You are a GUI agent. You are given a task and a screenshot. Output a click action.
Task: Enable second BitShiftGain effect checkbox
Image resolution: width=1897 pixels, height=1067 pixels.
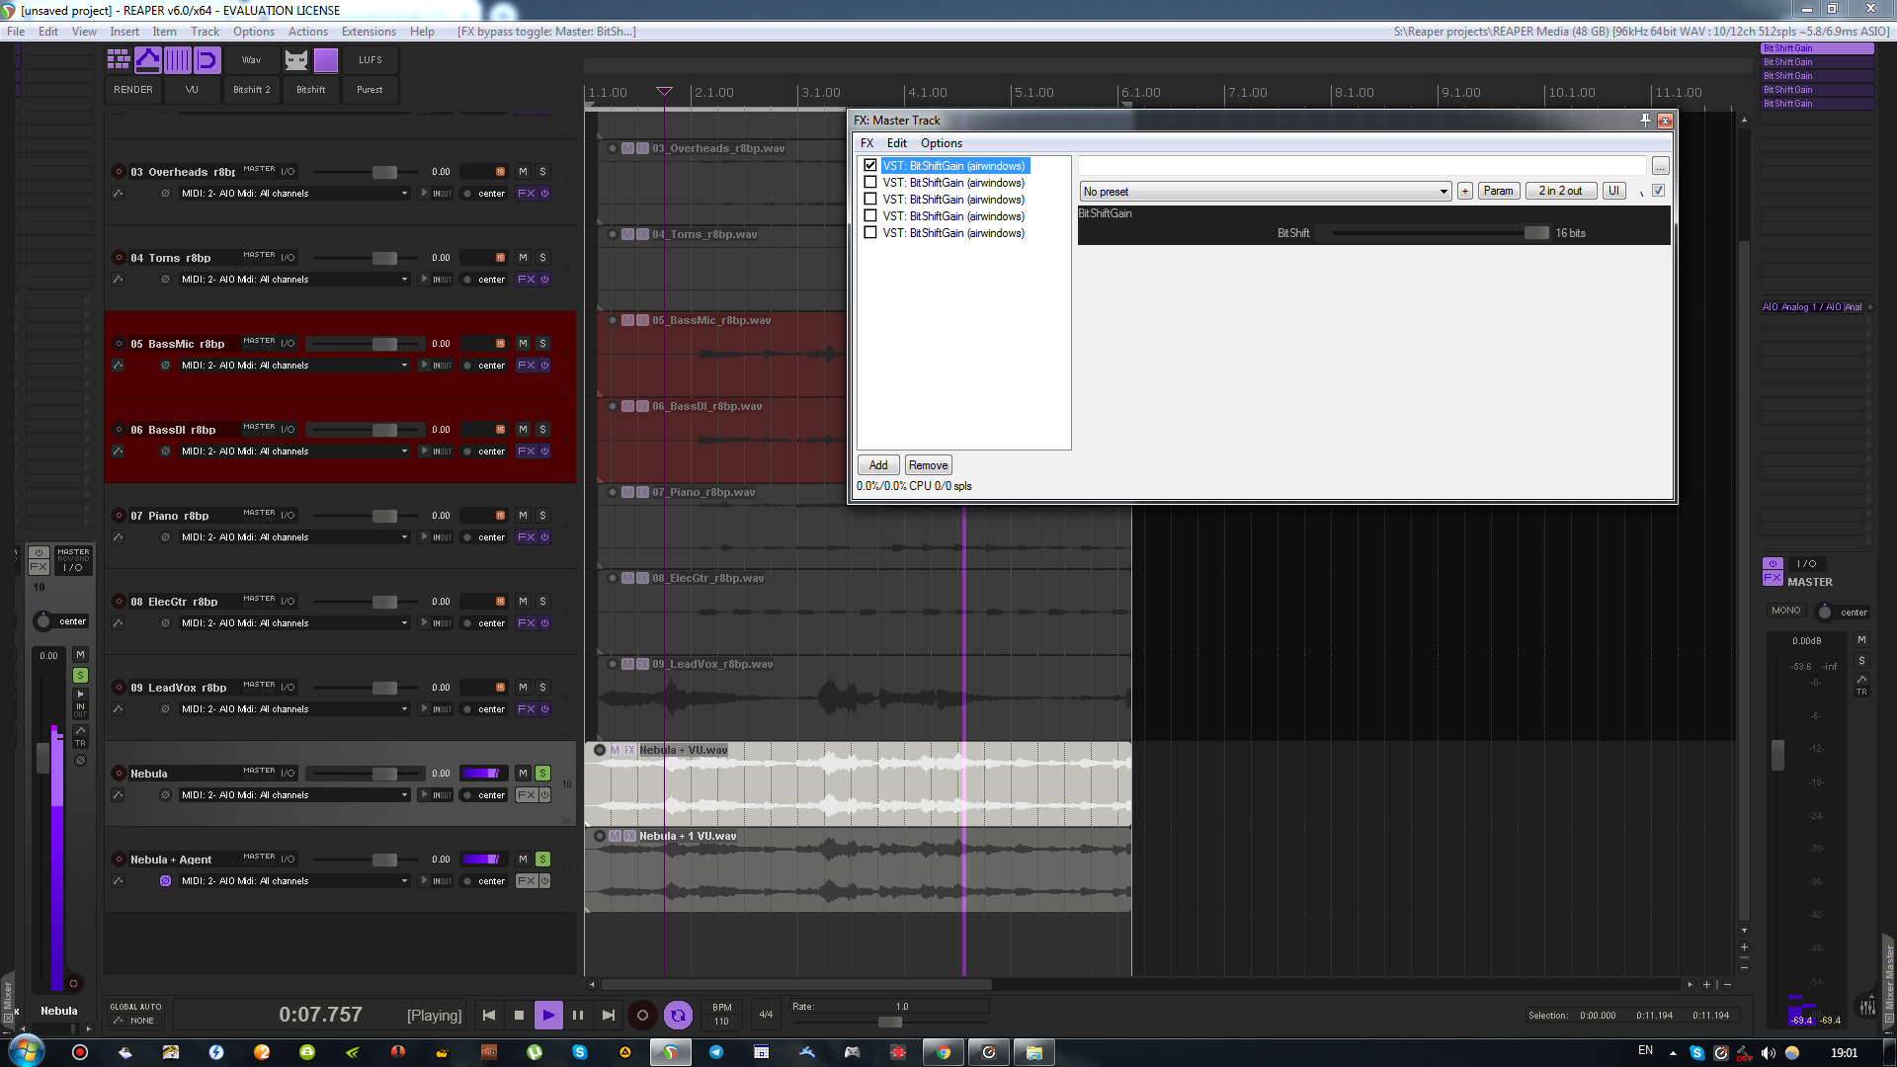870,183
